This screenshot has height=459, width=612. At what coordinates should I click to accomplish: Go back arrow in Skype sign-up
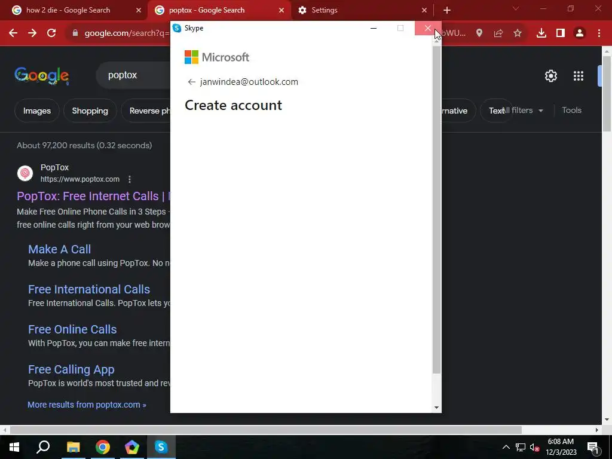[191, 81]
